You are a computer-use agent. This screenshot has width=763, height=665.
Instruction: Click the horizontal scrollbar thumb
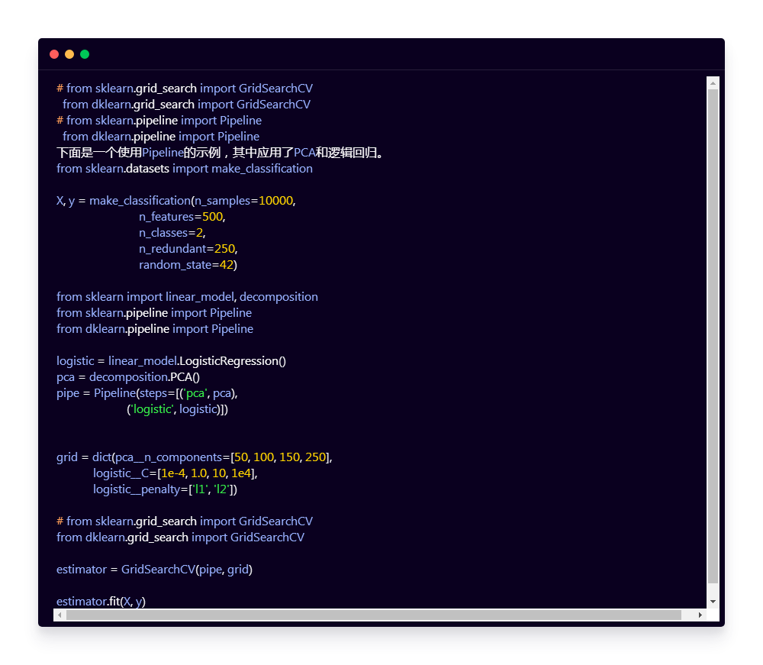374,615
